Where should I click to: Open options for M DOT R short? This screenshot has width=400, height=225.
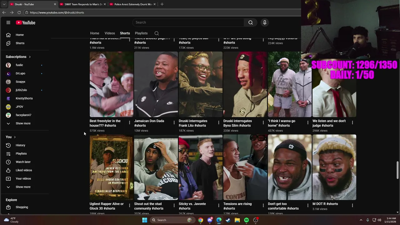352,205
